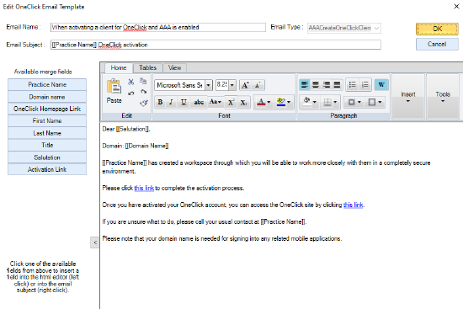Viewport: 463px width, 309px height.
Task: Open the Change Case Aa dropdown
Action: click(x=216, y=102)
